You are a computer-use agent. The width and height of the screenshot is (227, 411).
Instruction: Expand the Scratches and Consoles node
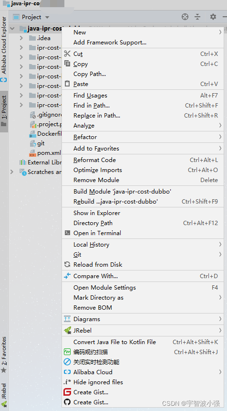pos(12,172)
